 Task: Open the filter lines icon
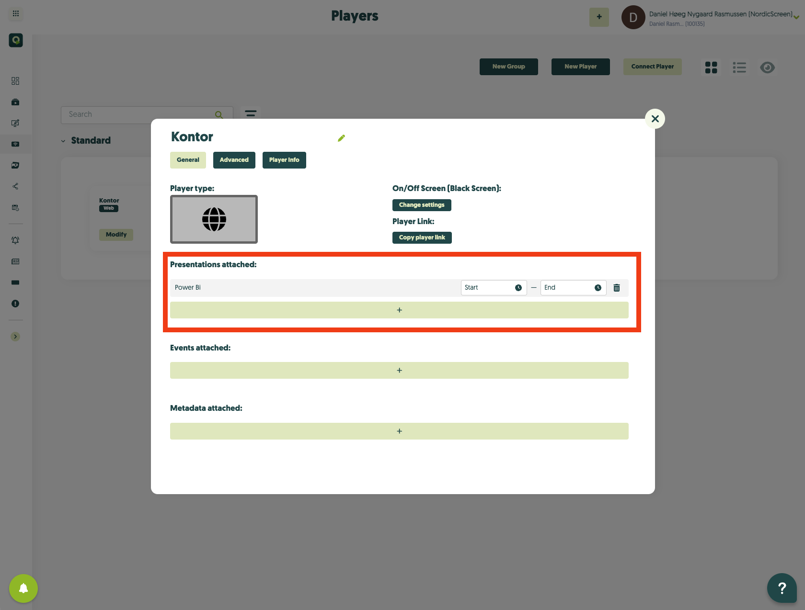[x=251, y=113]
